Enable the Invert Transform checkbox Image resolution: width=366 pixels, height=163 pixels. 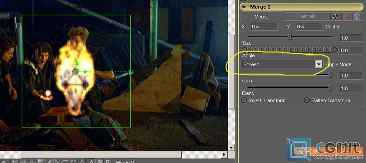245,100
